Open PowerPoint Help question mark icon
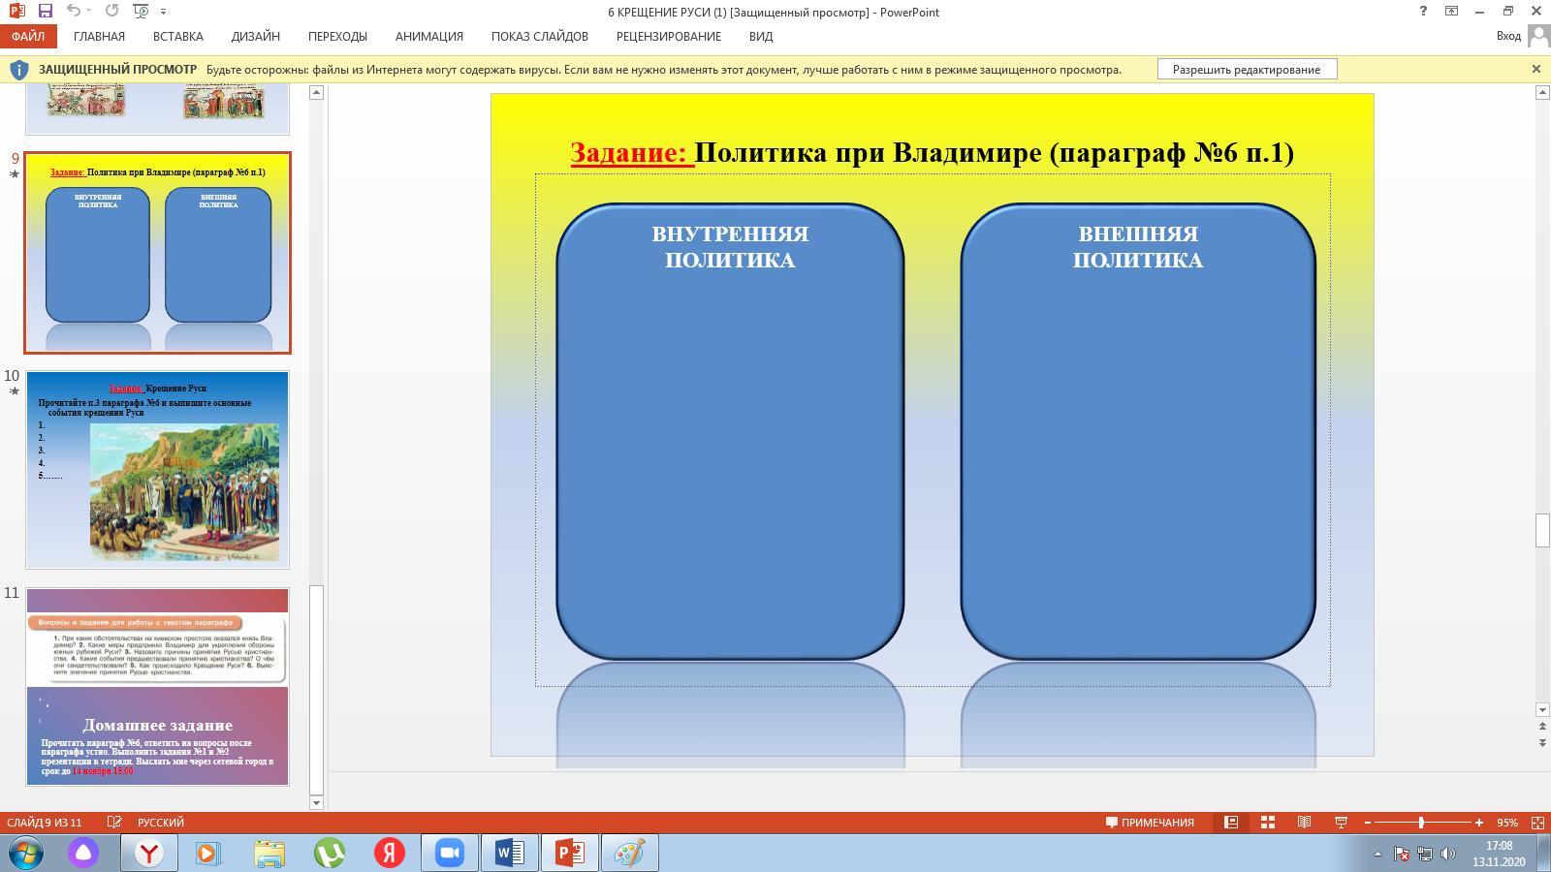 pyautogui.click(x=1423, y=12)
